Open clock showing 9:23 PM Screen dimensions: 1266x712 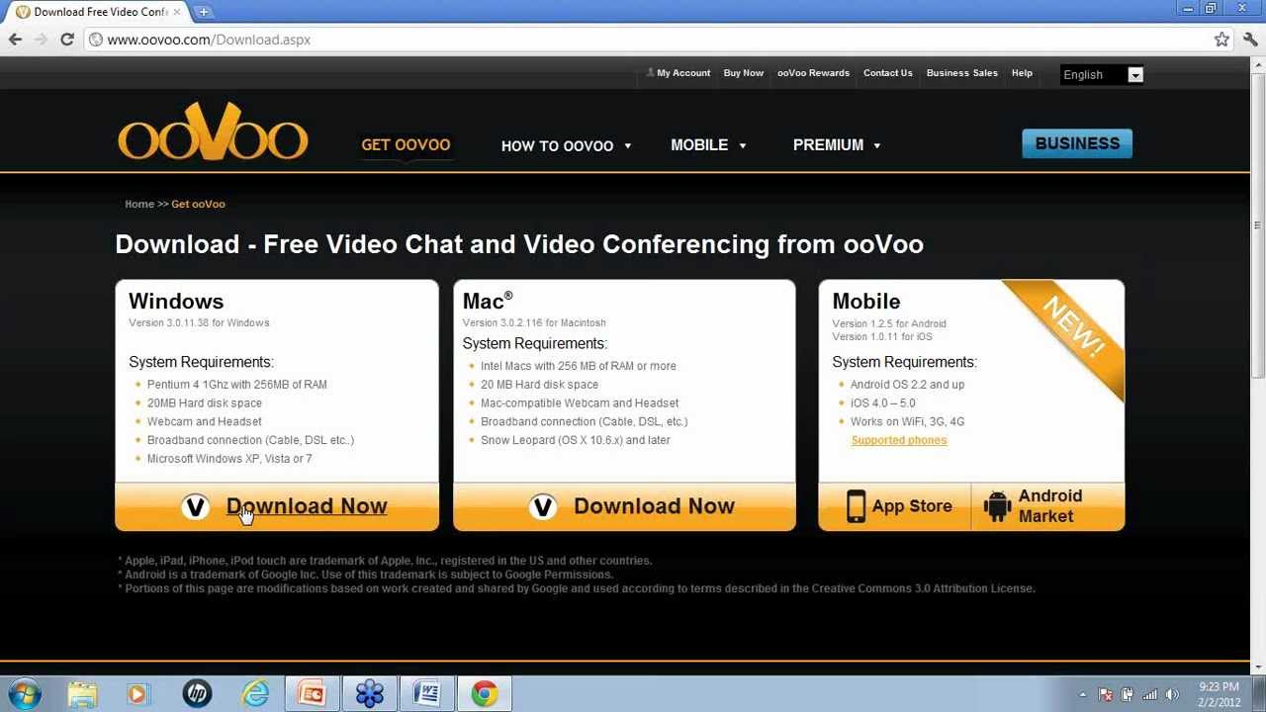click(x=1219, y=694)
